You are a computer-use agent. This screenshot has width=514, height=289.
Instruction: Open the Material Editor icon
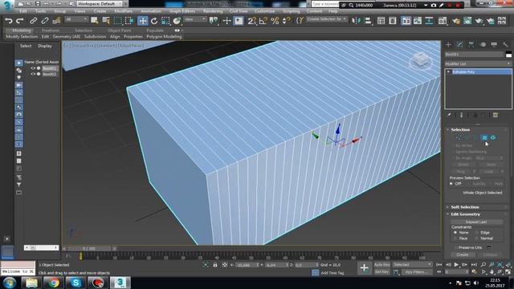(x=443, y=21)
